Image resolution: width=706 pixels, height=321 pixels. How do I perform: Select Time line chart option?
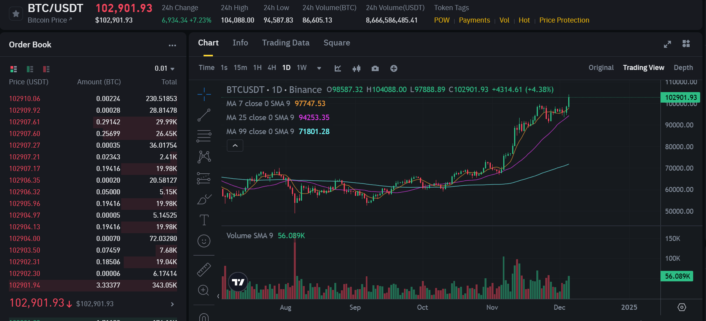(x=206, y=68)
